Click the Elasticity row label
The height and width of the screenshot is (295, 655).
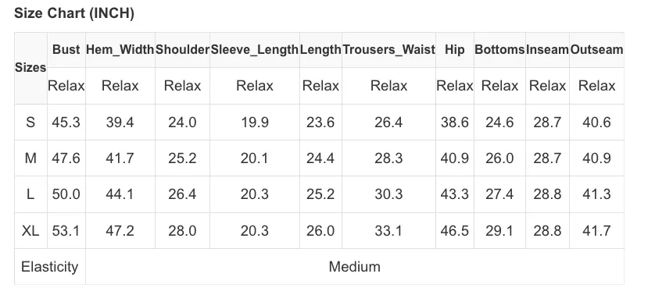pyautogui.click(x=50, y=267)
